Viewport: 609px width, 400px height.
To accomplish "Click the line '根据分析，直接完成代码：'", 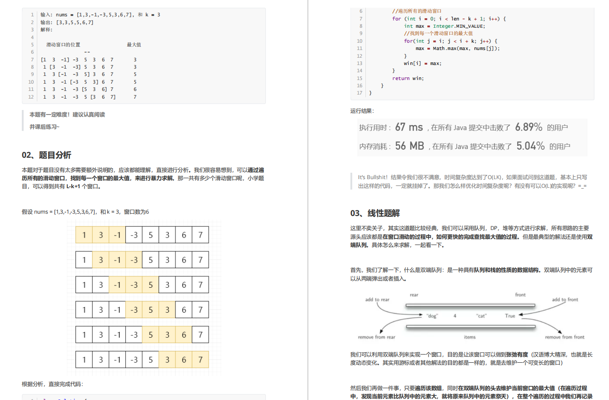I will coord(53,384).
